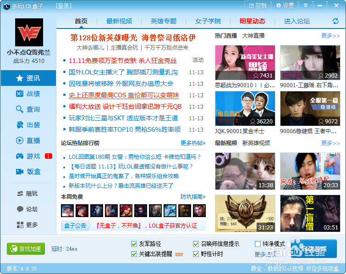
Task: Click the 签到 check-in button
Action: (x=258, y=6)
